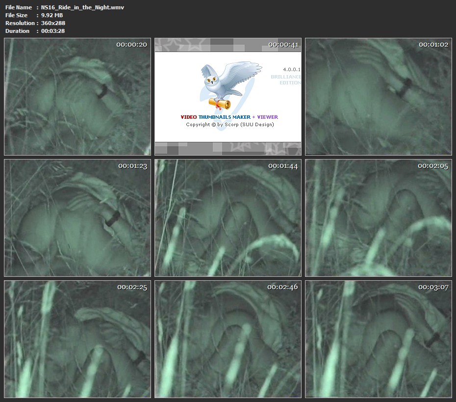Click the 00:00:20 timestamp text
Screen dimensions: 456x402
coord(131,45)
